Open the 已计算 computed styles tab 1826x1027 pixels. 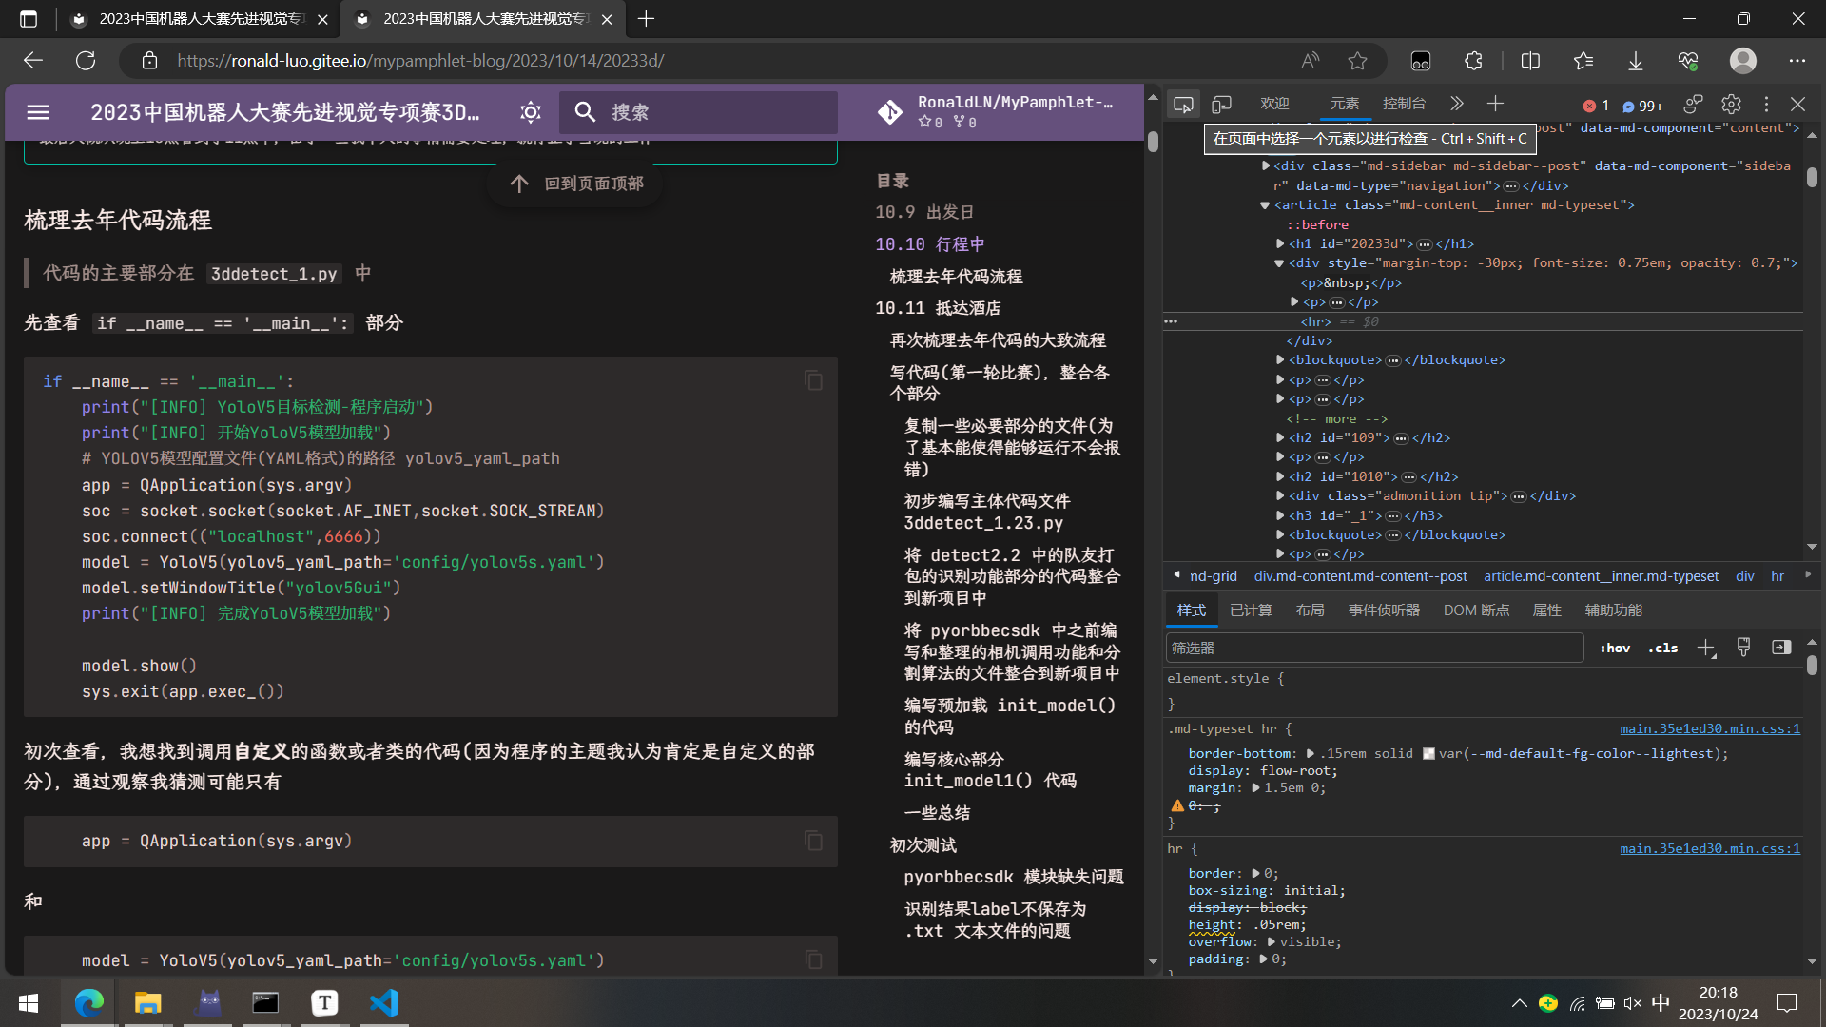pos(1251,610)
